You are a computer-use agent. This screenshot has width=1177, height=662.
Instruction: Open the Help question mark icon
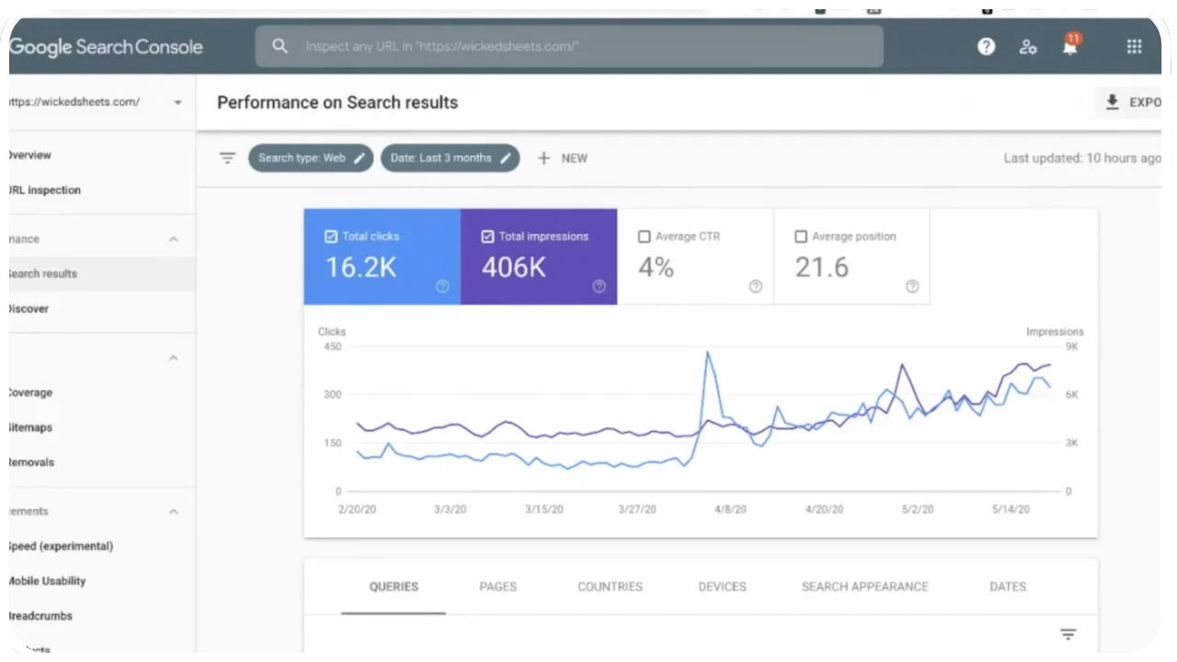(x=987, y=47)
